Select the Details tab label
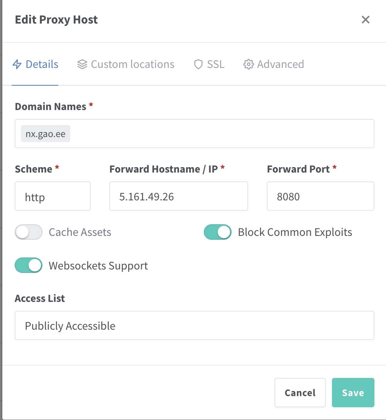 tap(42, 64)
